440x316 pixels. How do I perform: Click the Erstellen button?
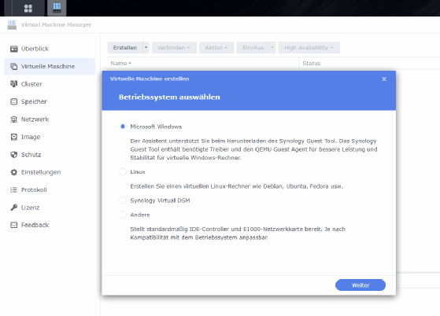click(x=125, y=48)
